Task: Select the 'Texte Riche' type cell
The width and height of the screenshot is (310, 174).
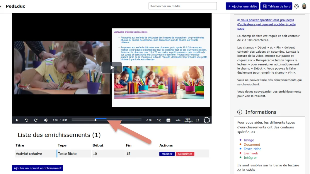Action: 74,154
